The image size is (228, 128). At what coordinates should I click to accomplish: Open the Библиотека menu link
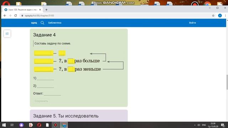tap(55, 23)
